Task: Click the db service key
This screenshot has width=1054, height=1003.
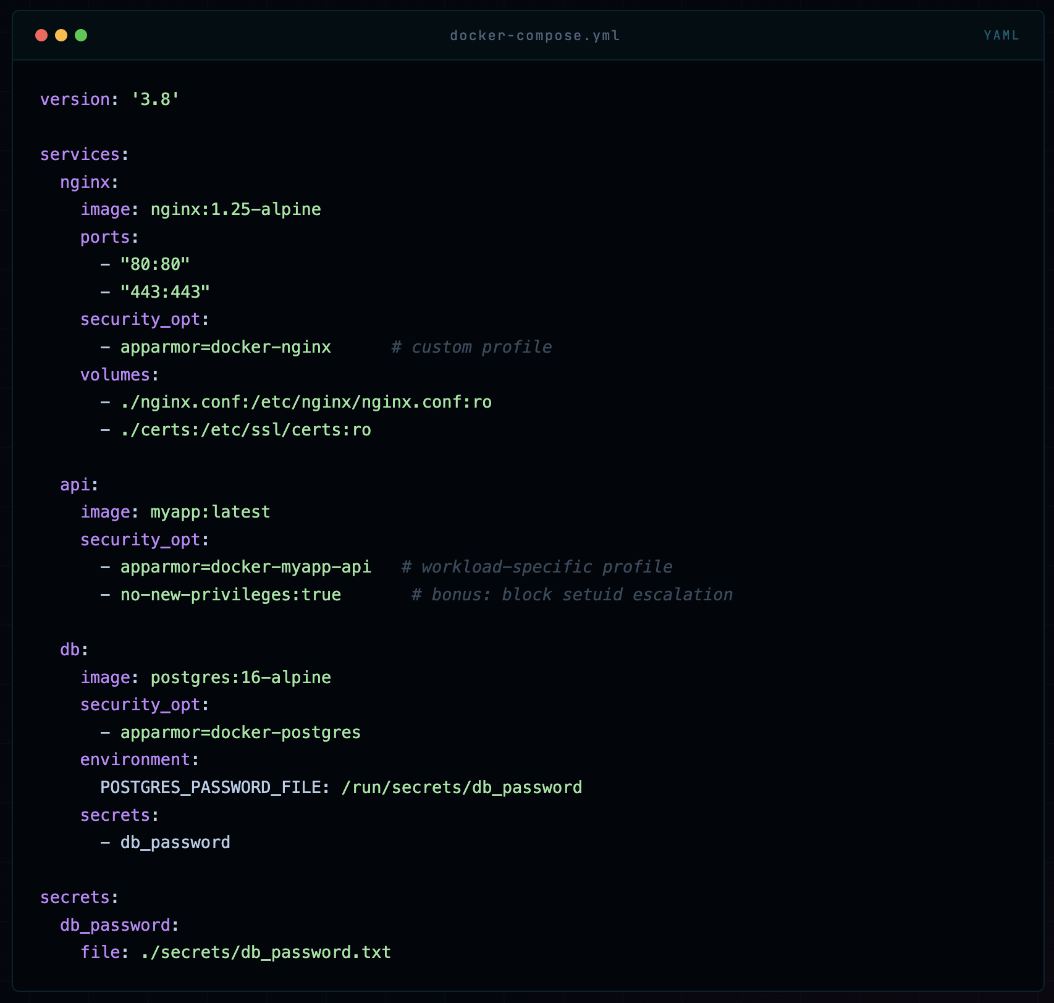Action: coord(70,650)
